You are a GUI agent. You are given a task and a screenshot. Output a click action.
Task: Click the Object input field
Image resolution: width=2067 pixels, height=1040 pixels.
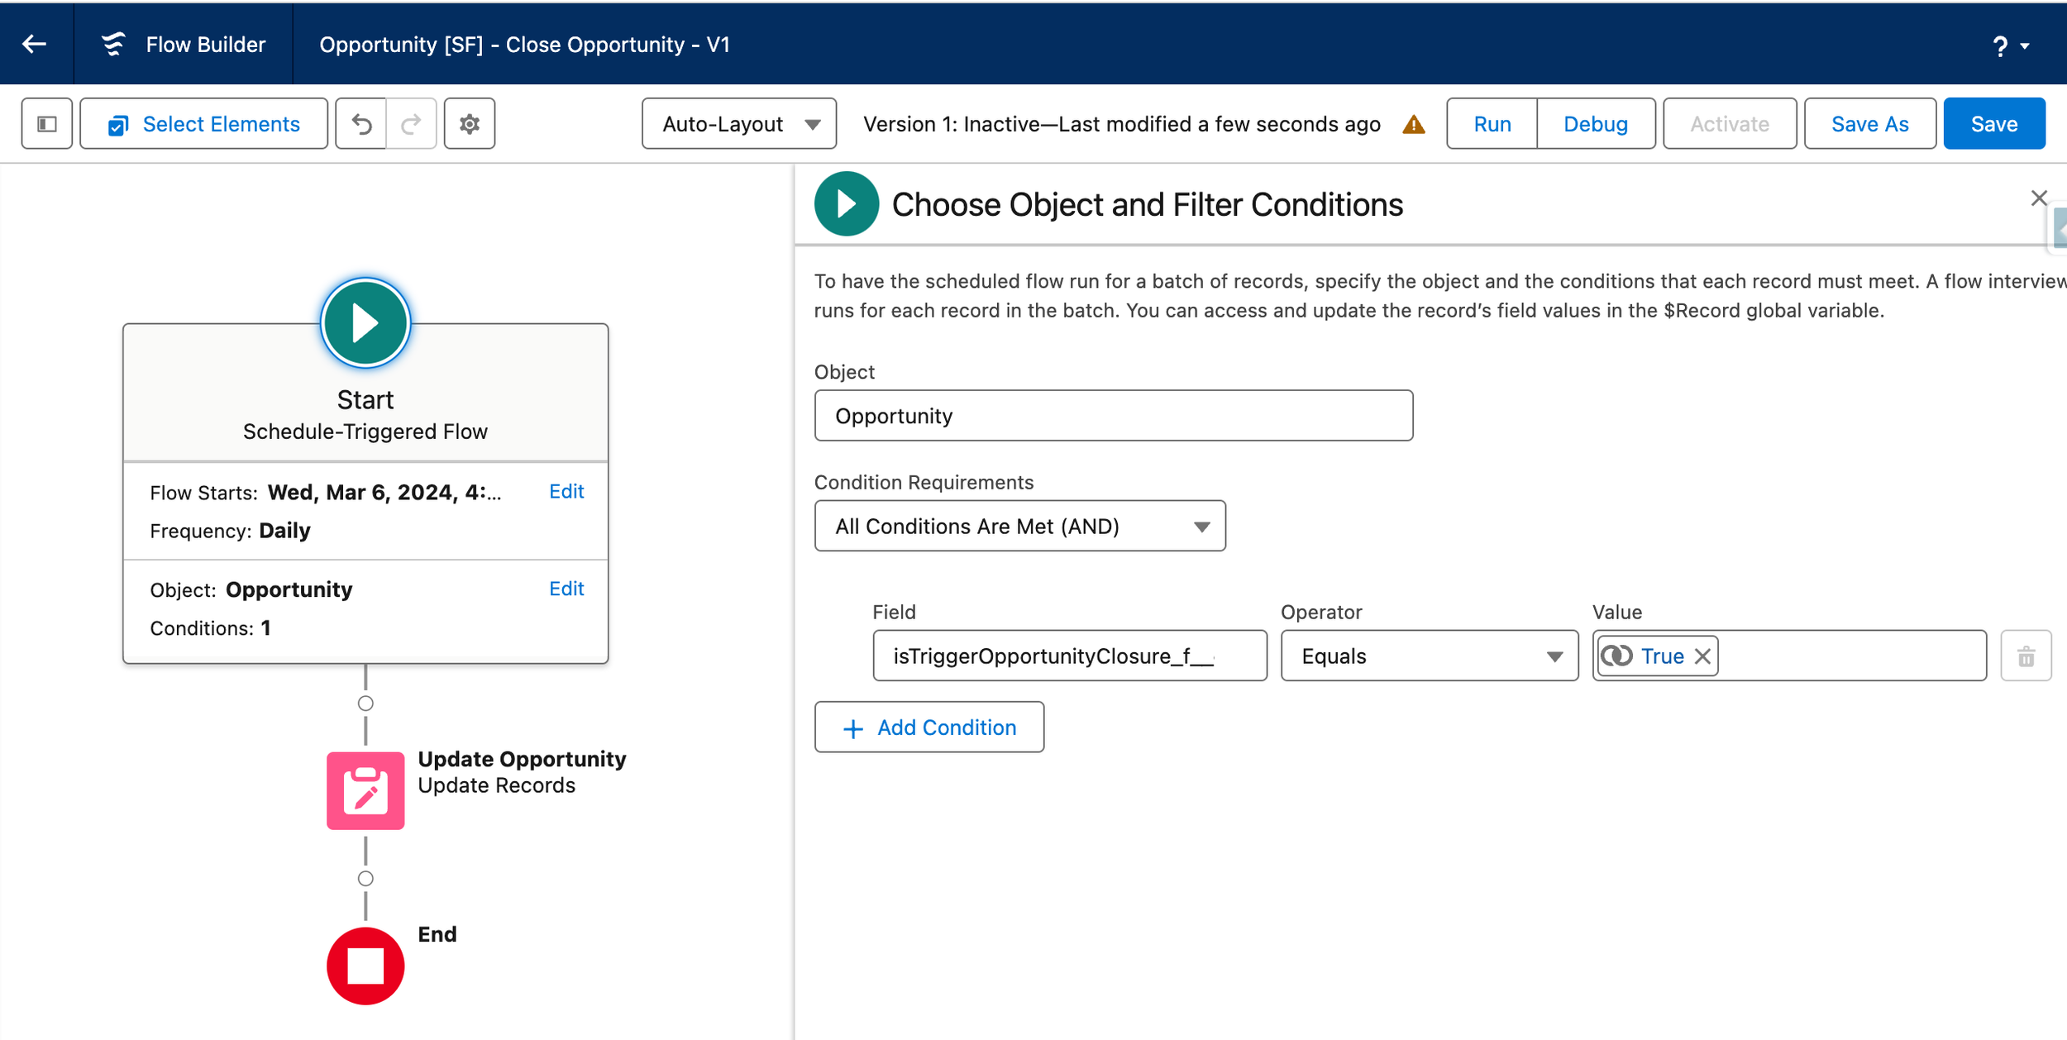(1113, 416)
